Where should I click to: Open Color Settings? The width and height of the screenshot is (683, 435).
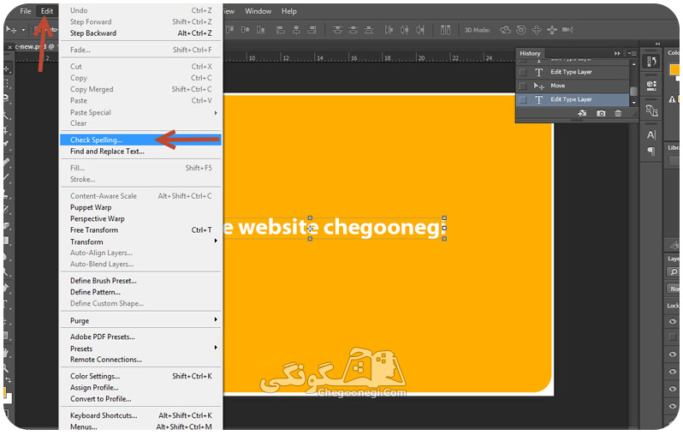95,376
